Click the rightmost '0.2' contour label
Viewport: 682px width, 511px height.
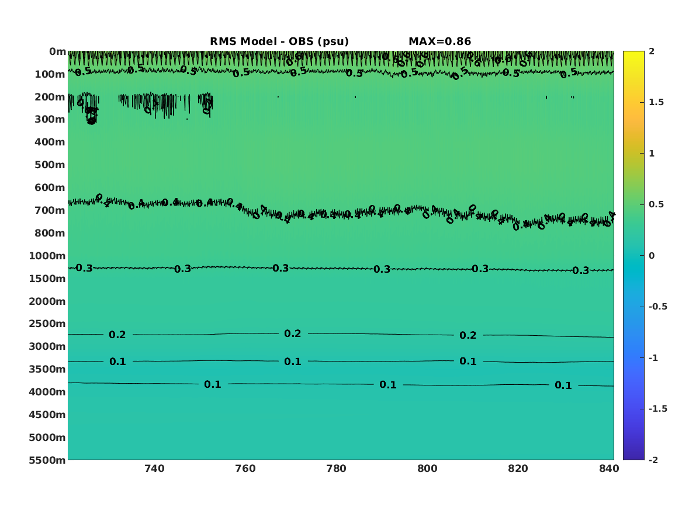(468, 335)
